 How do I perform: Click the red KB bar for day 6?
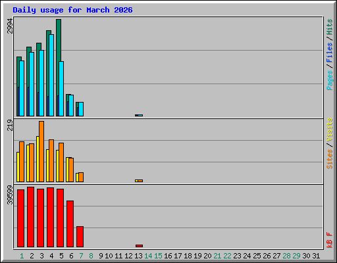point(70,224)
